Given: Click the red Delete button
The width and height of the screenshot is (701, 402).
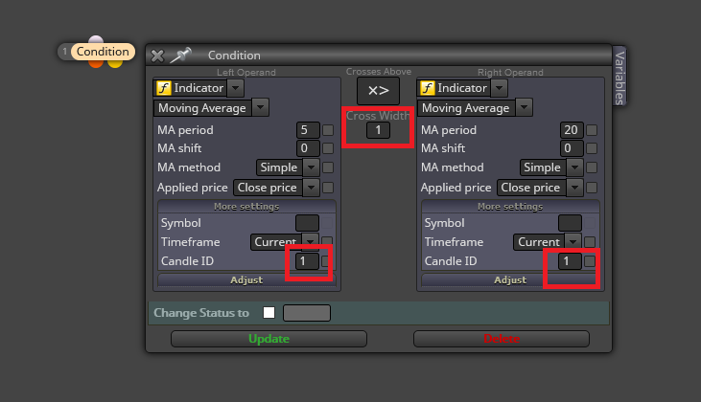Looking at the screenshot, I should [x=502, y=339].
